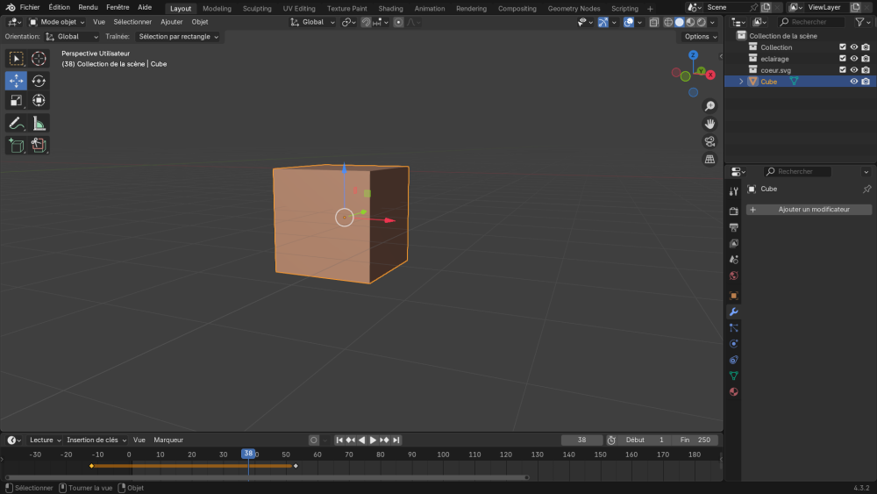Pick the Measure tool
This screenshot has width=877, height=494.
coord(39,124)
